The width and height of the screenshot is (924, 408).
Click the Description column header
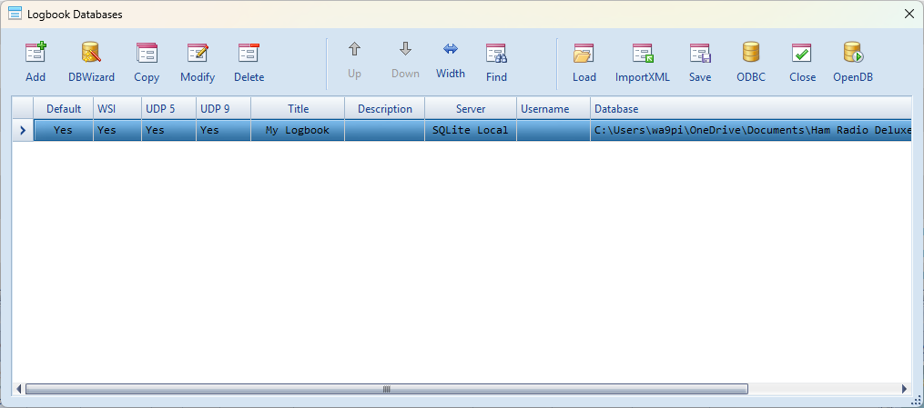click(385, 109)
